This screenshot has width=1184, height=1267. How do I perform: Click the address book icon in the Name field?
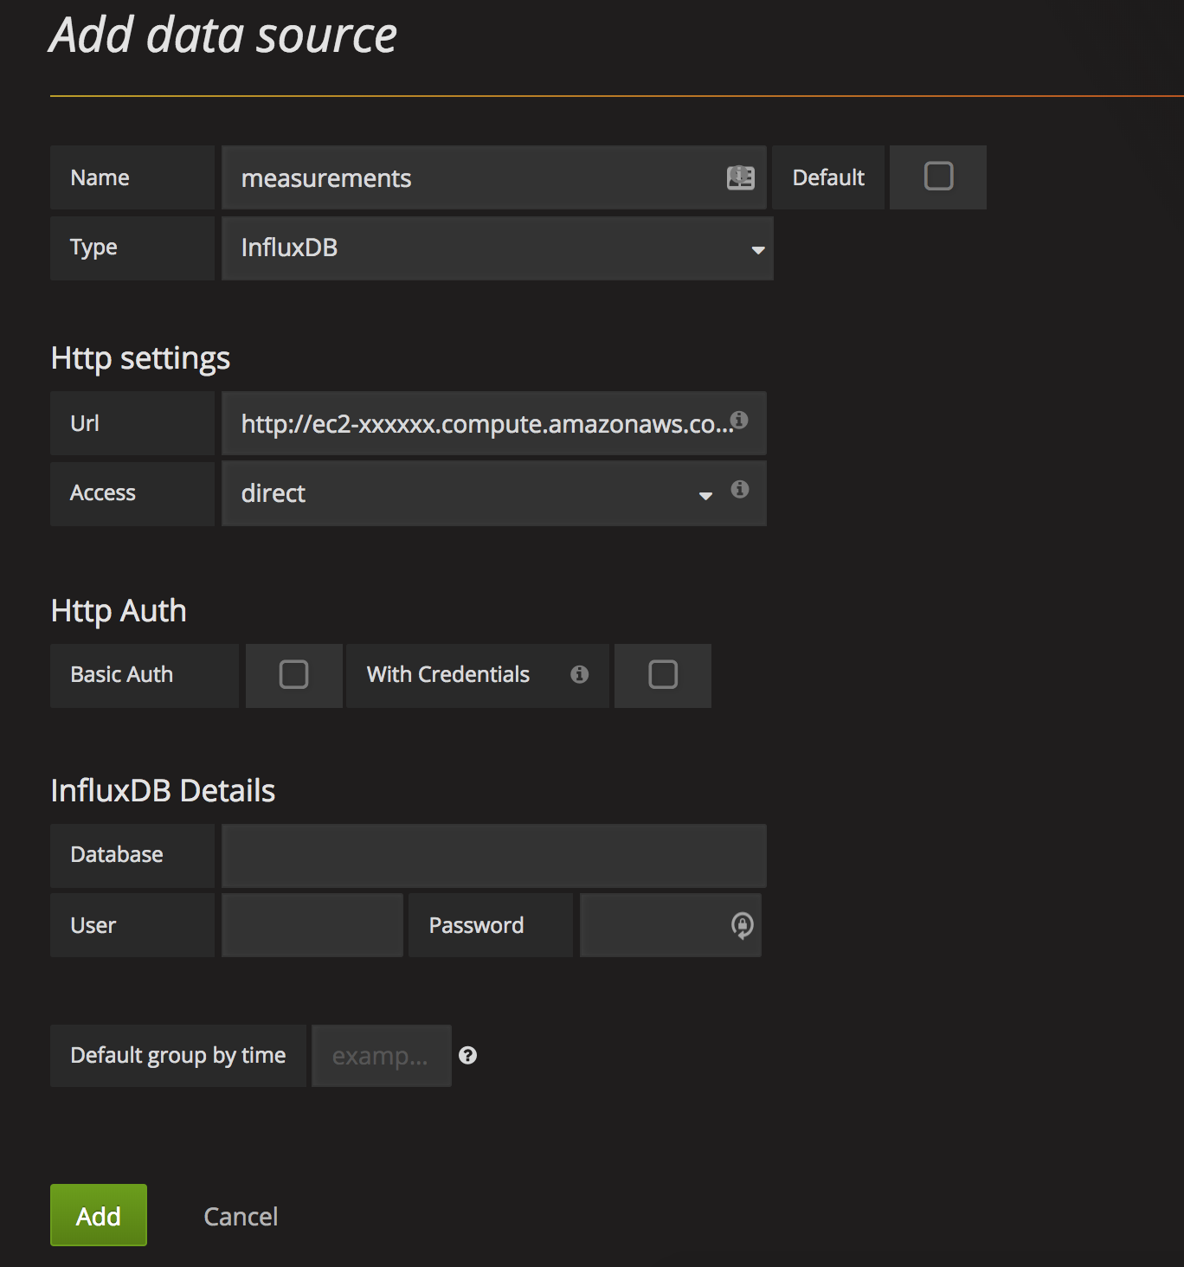[740, 177]
